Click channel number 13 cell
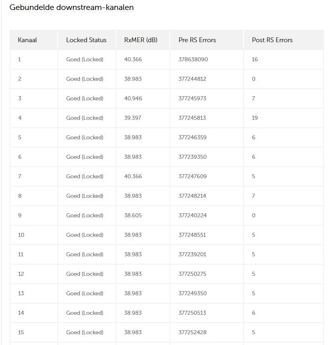 (21, 293)
